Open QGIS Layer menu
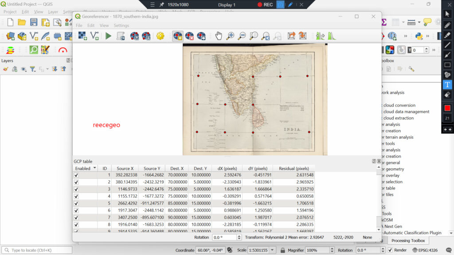454x255 pixels. (x=53, y=12)
